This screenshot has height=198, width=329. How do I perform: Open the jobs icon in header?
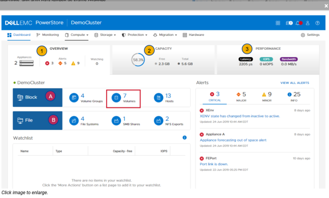coord(289,23)
